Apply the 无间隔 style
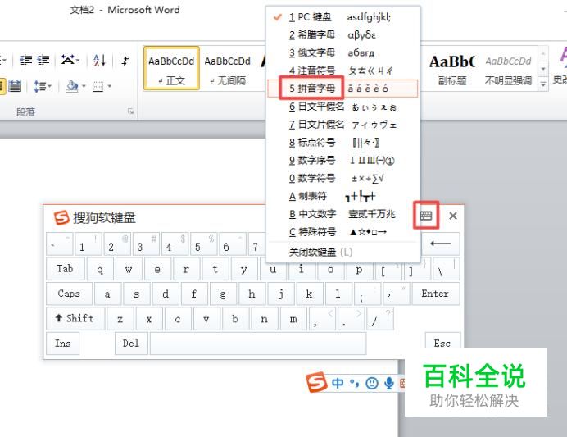Image resolution: width=567 pixels, height=437 pixels. coord(228,68)
